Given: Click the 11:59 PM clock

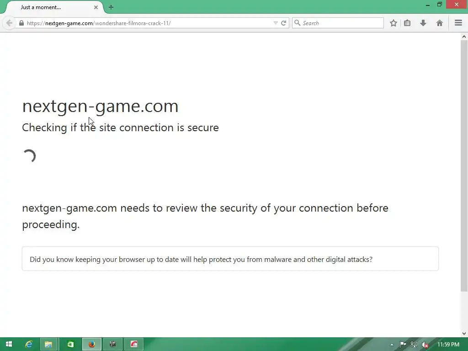Looking at the screenshot, I should click(448, 345).
